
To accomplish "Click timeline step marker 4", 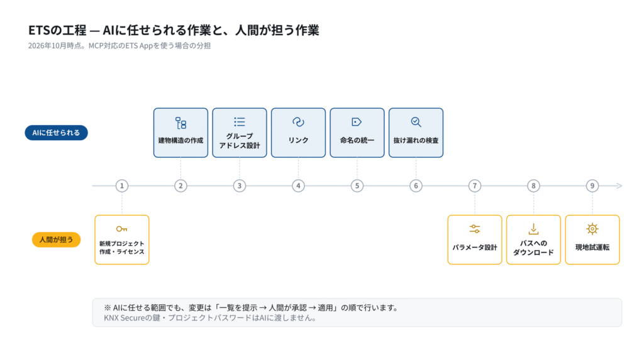I will click(298, 186).
